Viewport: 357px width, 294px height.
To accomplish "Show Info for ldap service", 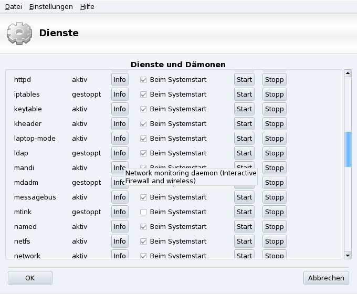I will pos(120,153).
